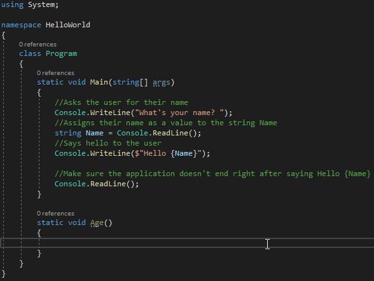Viewport: 374px width, 281px height.
Task: Open the '0 references' link above Age method
Action: [x=55, y=214]
